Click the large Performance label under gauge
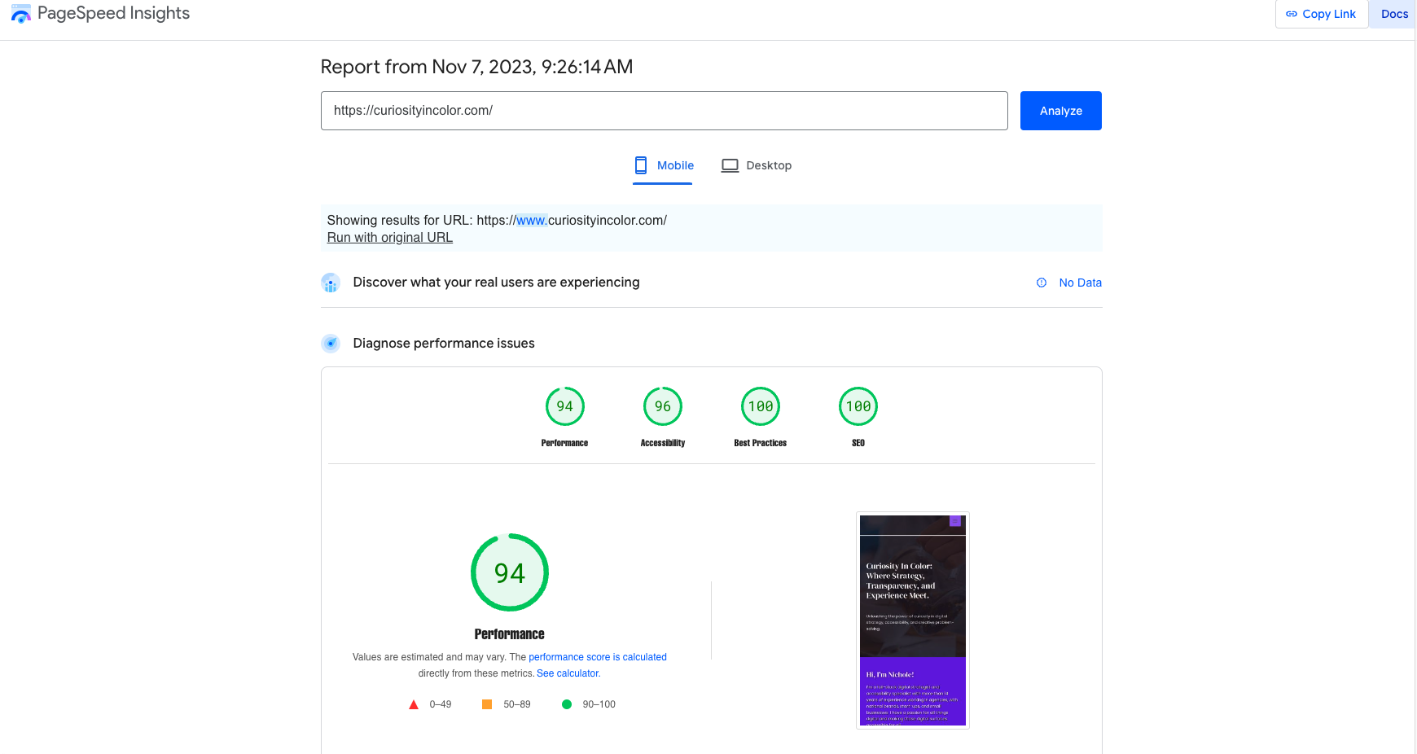Viewport: 1417px width, 754px height. coord(510,634)
